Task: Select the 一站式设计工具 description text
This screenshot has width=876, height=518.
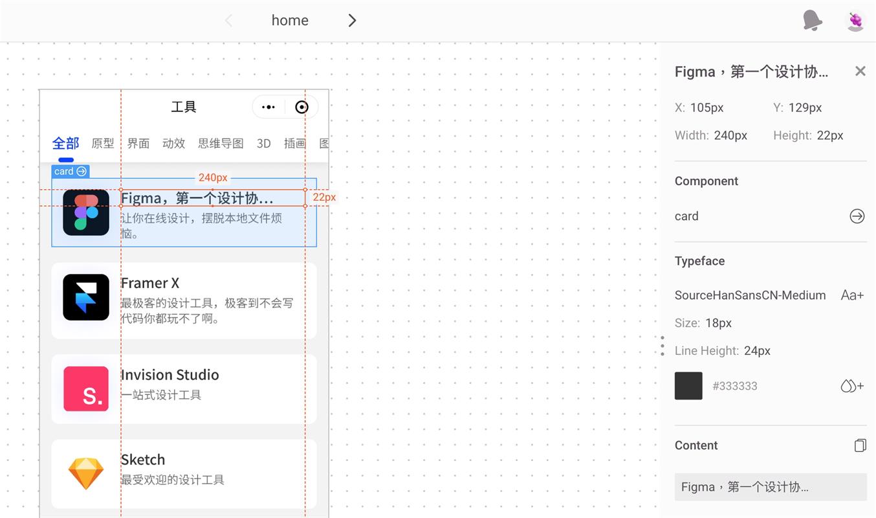Action: point(161,395)
